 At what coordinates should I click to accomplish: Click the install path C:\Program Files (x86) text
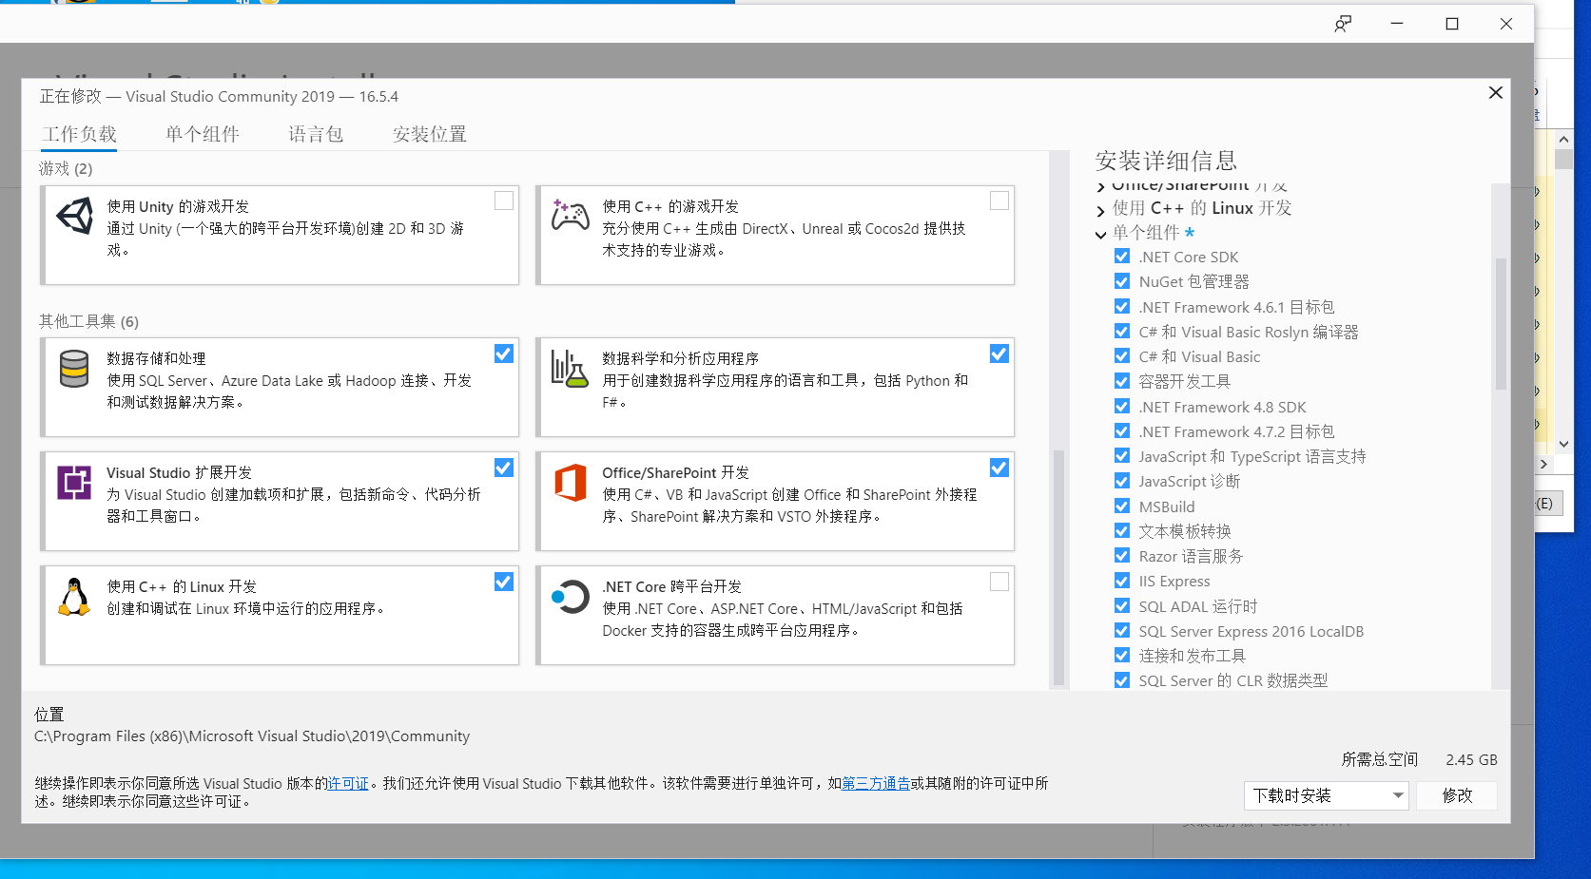click(x=252, y=736)
